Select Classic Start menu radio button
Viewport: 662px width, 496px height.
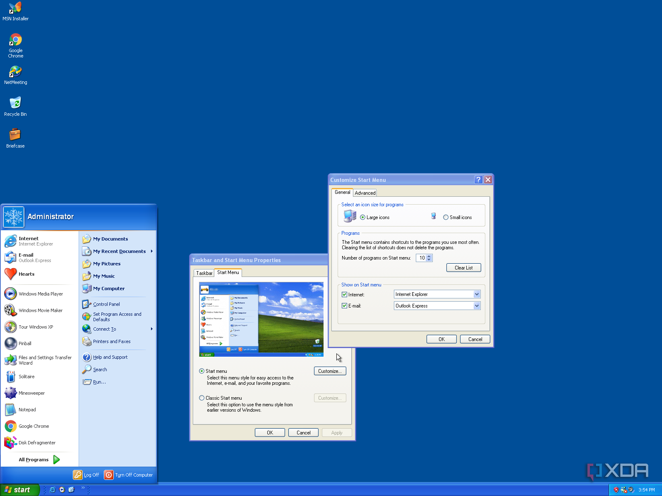[201, 398]
